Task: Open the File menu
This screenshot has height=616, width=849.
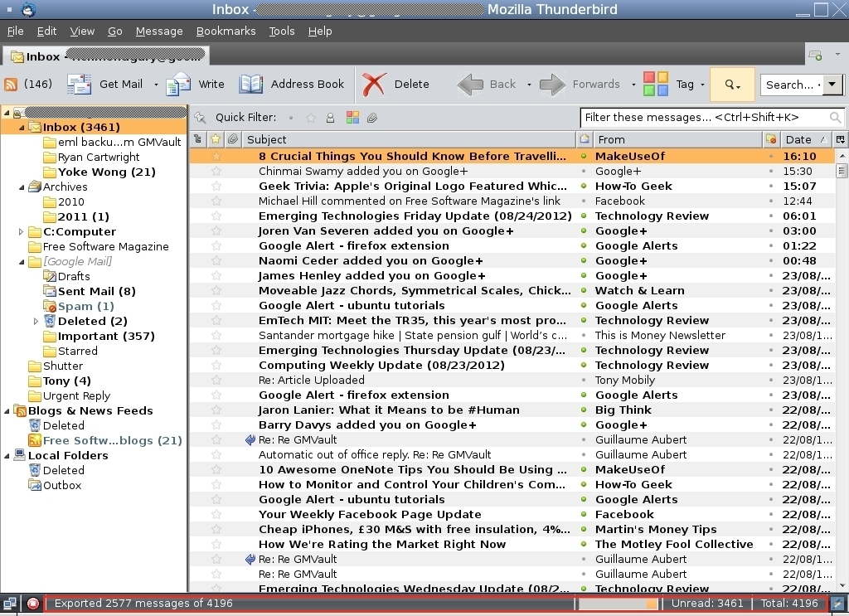Action: click(x=15, y=32)
